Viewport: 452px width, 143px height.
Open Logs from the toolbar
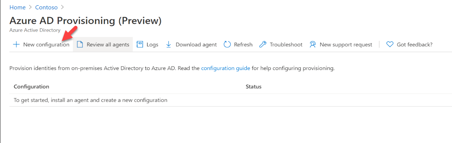click(x=152, y=45)
